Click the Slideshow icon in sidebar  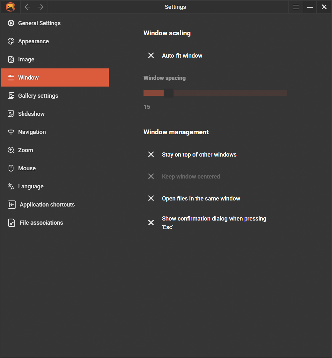click(x=11, y=114)
